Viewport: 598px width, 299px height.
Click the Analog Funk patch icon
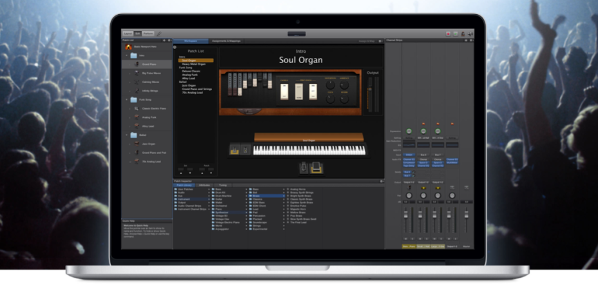pos(137,117)
